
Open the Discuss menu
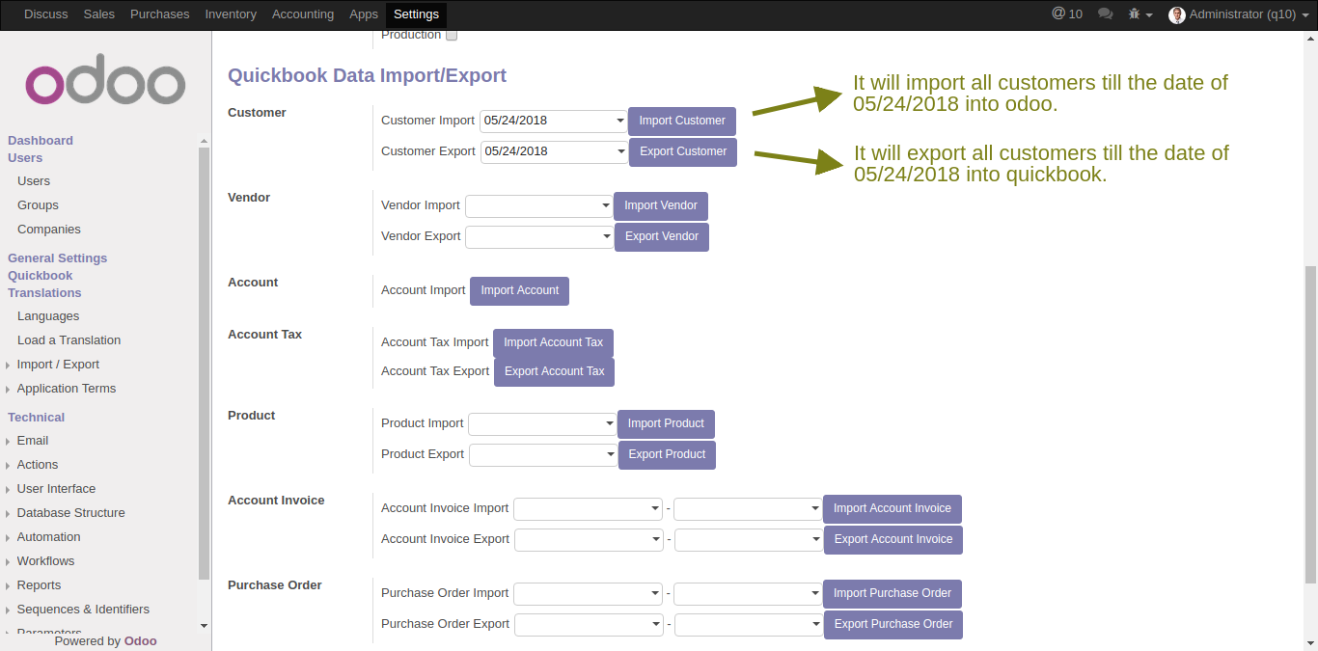coord(46,14)
